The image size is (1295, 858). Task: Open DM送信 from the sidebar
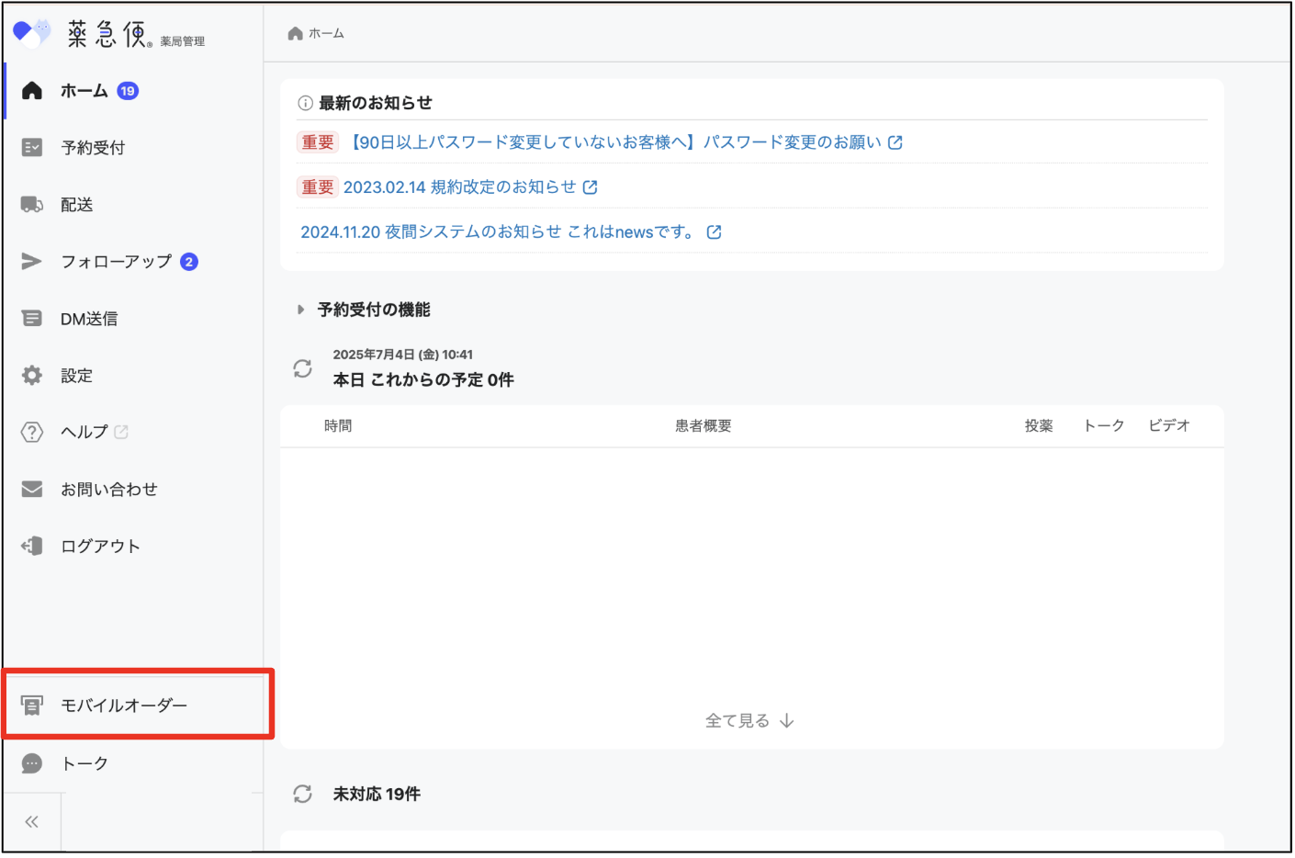[88, 319]
